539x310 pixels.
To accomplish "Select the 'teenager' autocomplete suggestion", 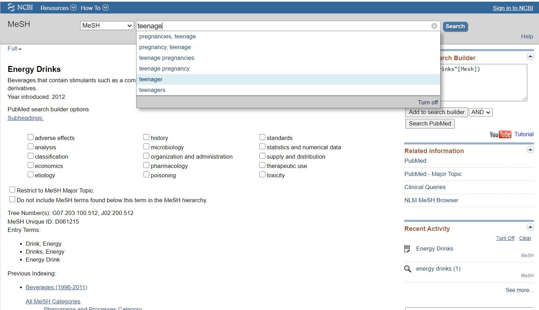I will tap(151, 79).
